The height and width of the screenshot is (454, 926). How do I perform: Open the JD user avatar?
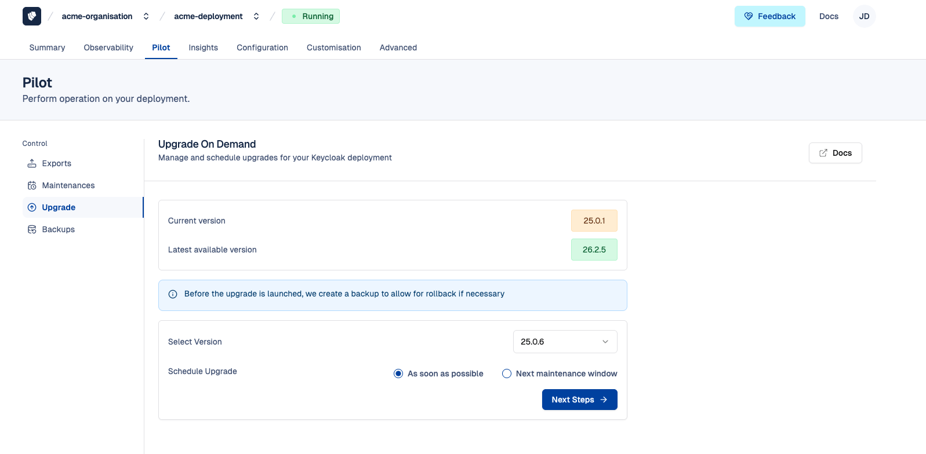pos(864,16)
